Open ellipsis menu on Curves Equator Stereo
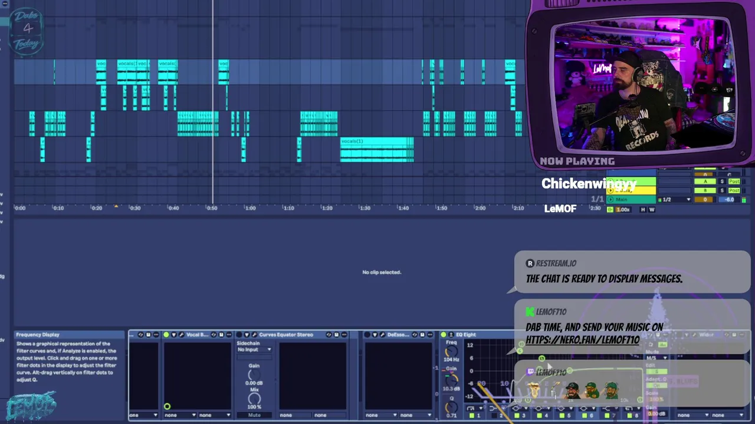This screenshot has width=755, height=424. [344, 334]
